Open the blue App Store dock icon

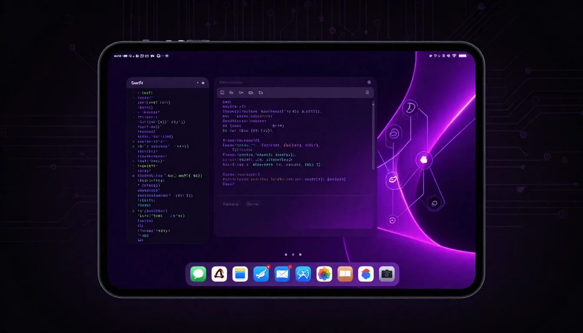(x=303, y=274)
